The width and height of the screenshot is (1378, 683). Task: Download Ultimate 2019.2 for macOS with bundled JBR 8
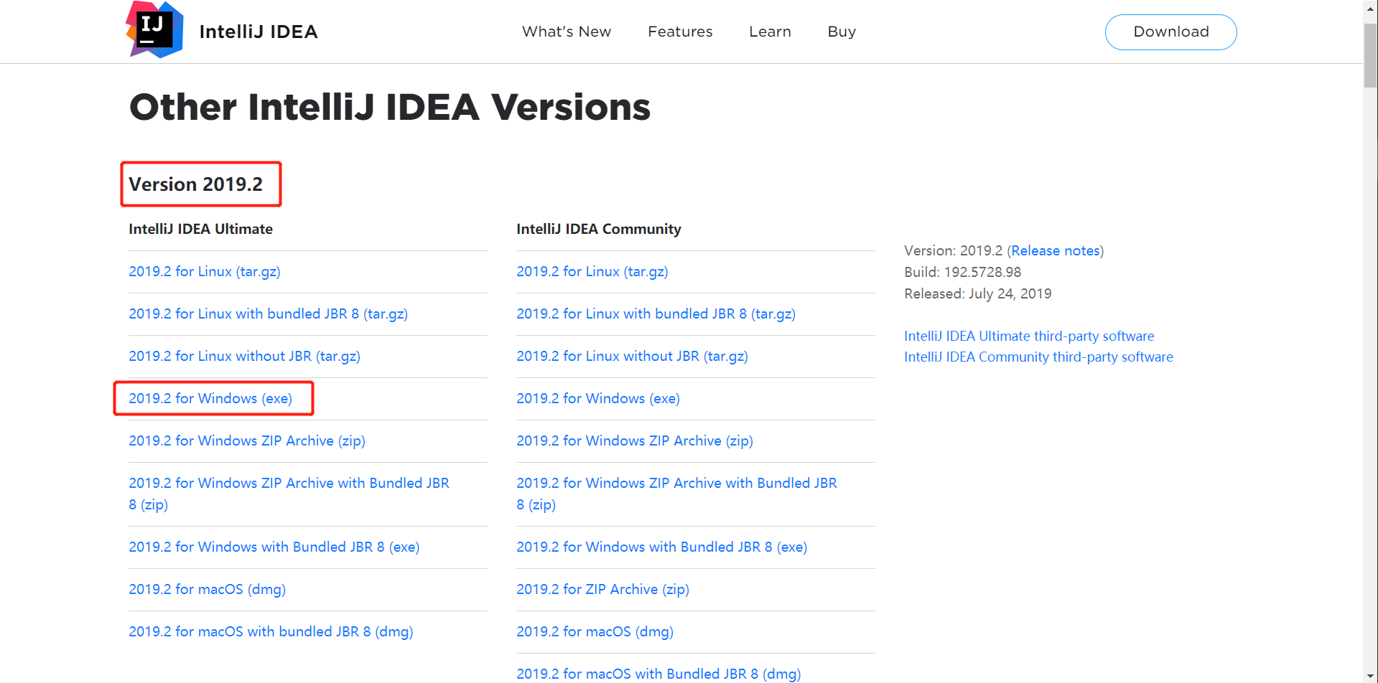[271, 631]
